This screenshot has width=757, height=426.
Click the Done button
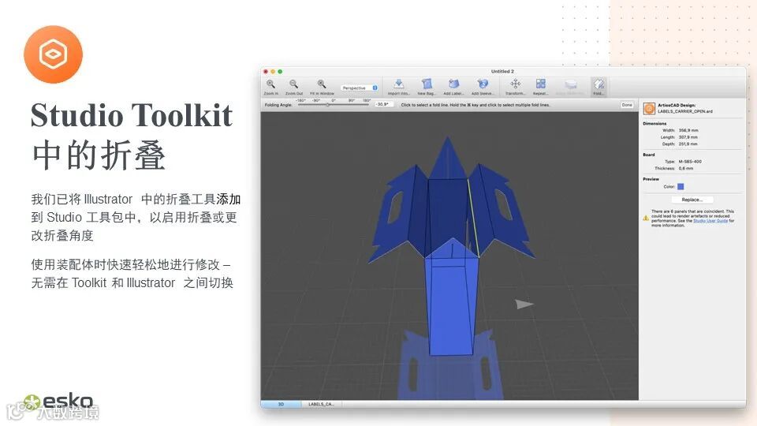[x=627, y=105]
